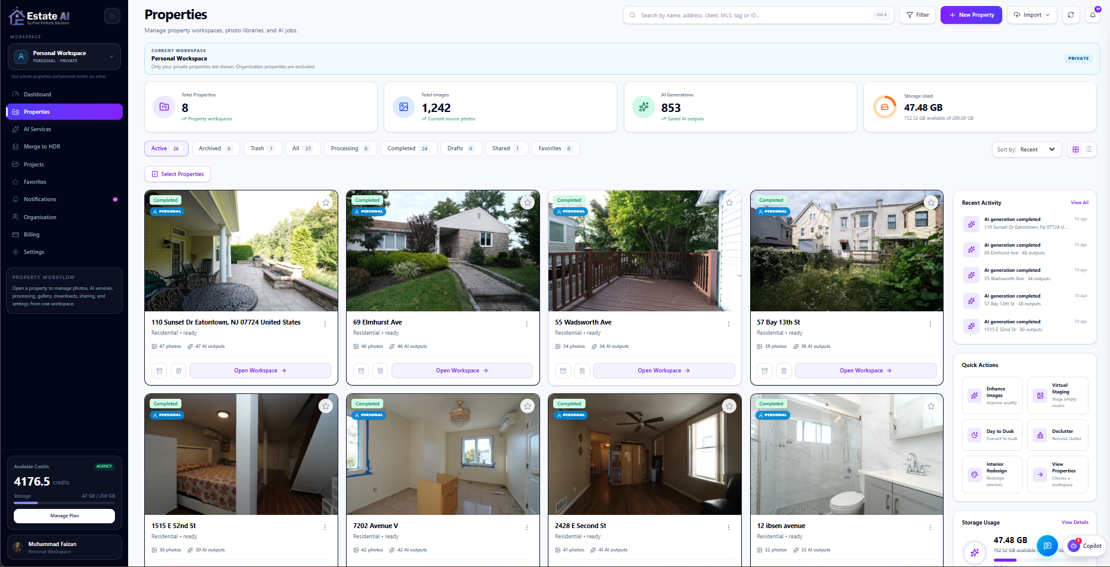Click the refresh icon in top bar
The image size is (1110, 567).
click(x=1071, y=15)
